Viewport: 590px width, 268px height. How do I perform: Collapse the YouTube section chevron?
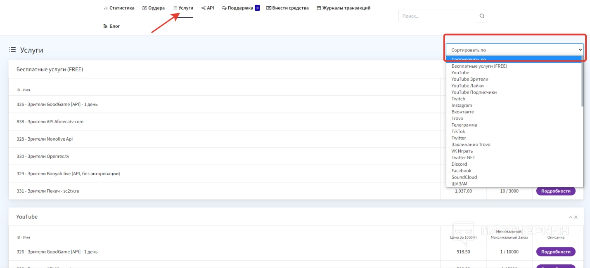[x=571, y=217]
